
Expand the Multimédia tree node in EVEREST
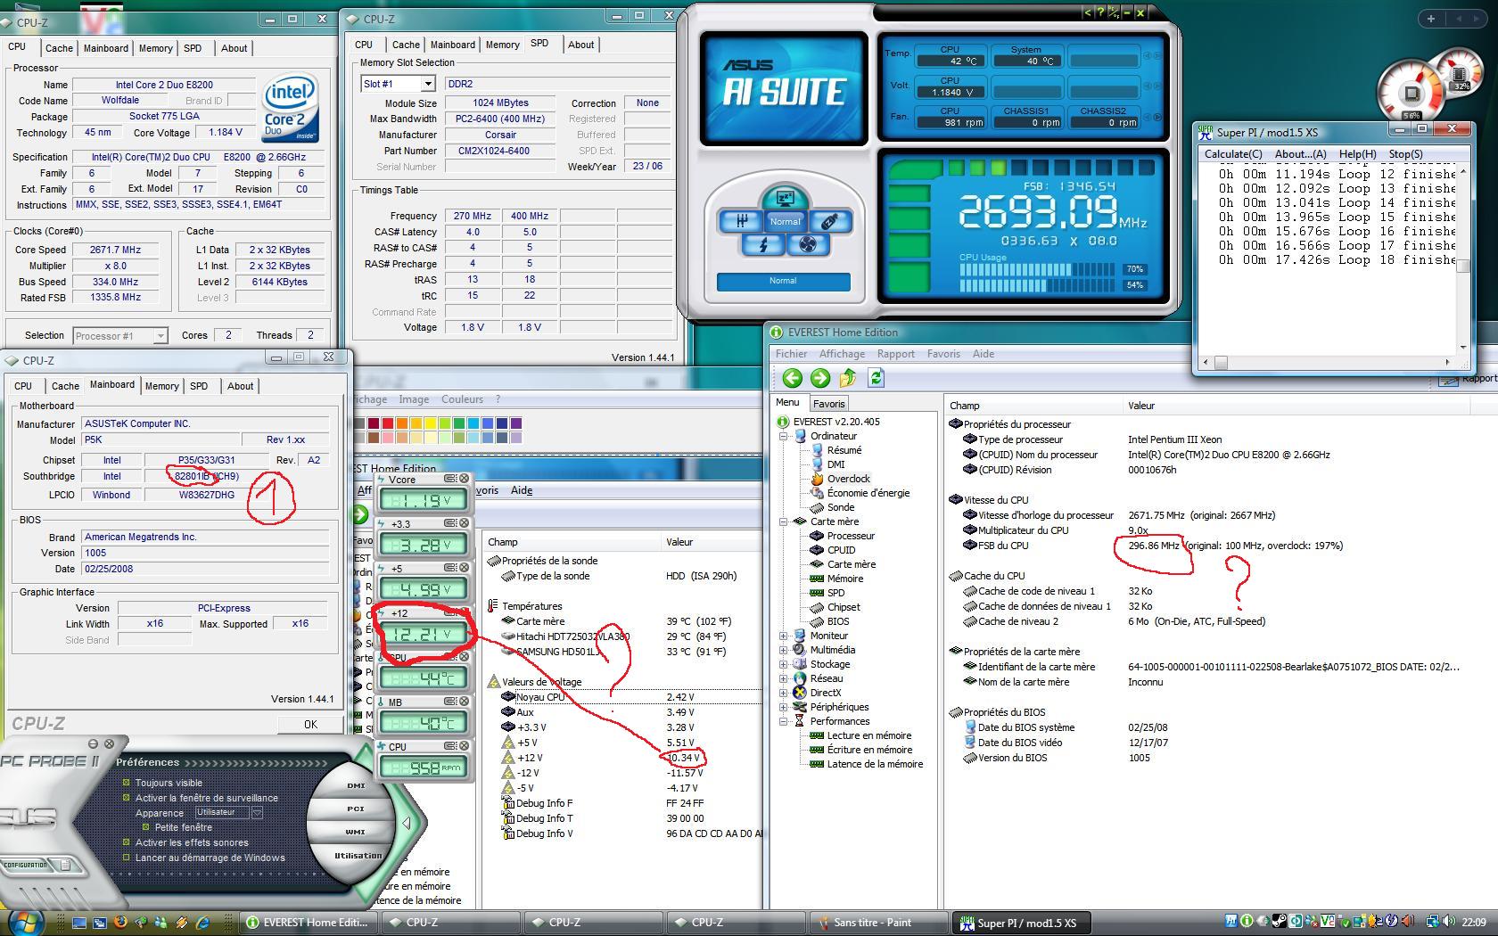coord(784,650)
